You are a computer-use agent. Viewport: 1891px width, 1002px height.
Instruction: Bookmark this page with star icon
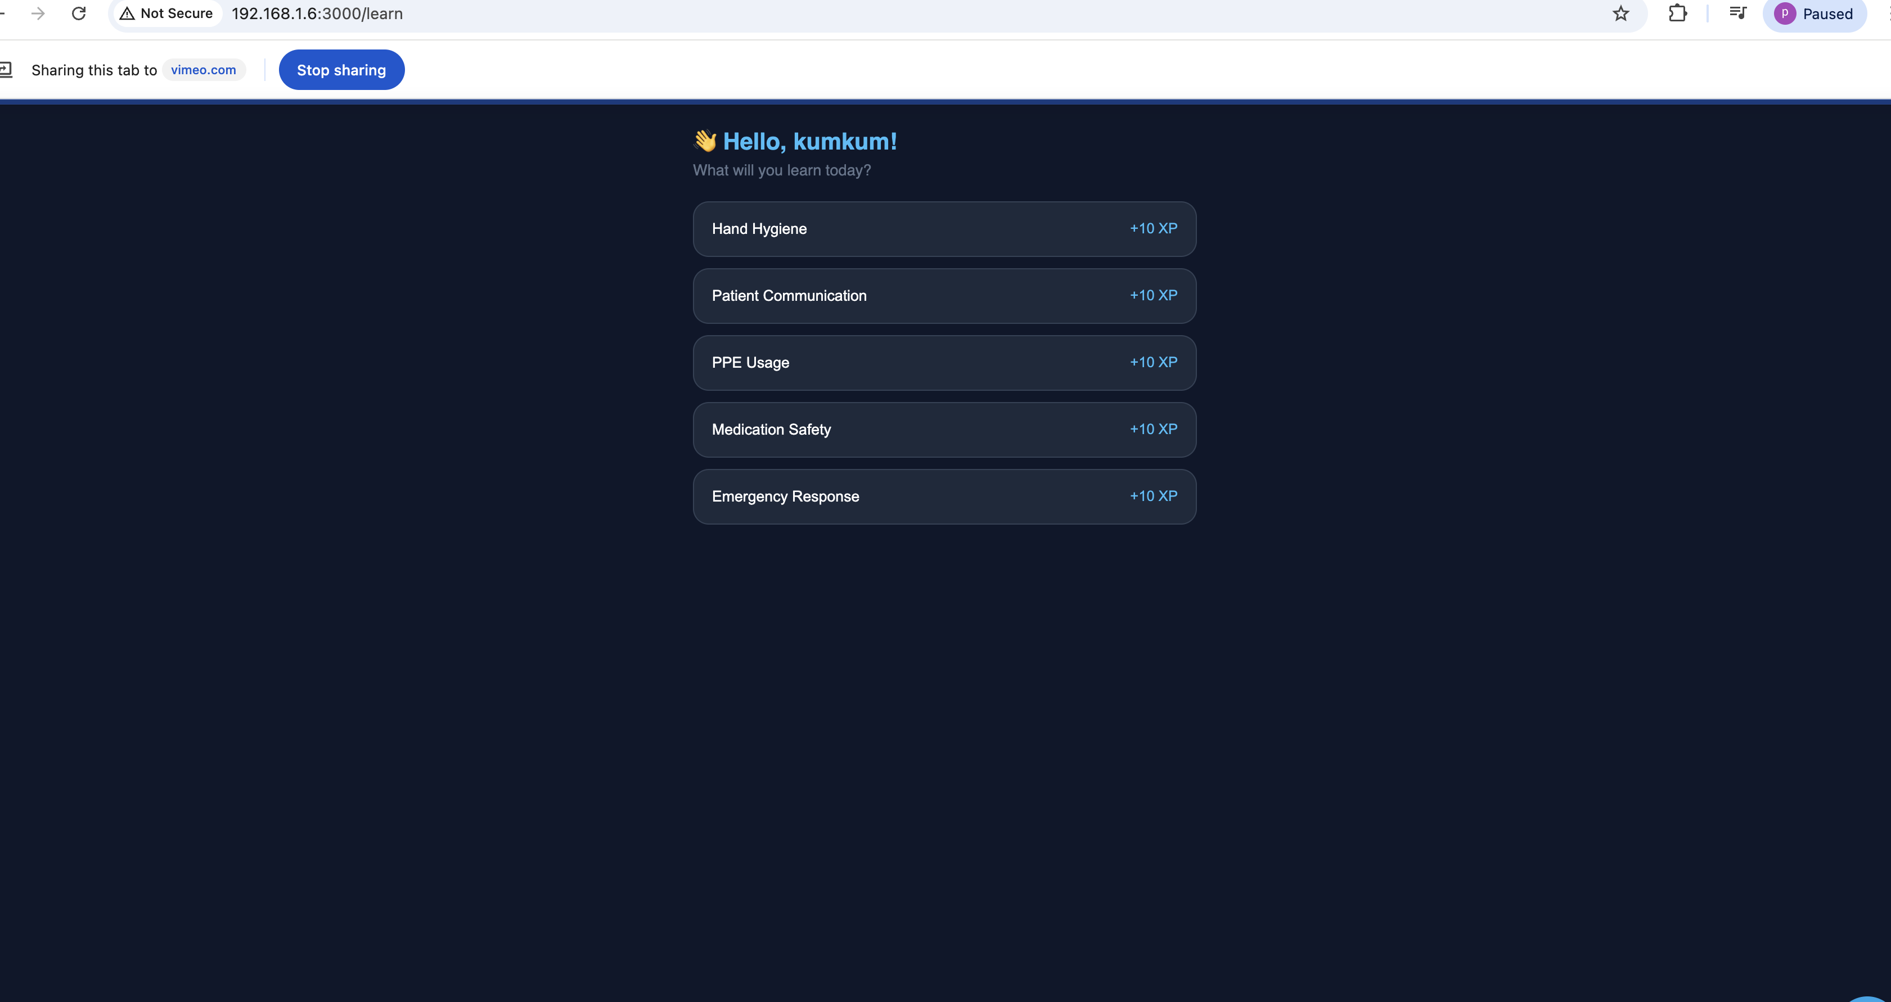1621,13
